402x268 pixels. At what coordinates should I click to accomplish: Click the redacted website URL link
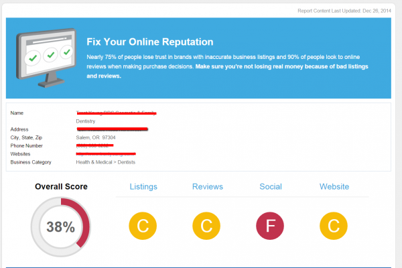coord(106,154)
